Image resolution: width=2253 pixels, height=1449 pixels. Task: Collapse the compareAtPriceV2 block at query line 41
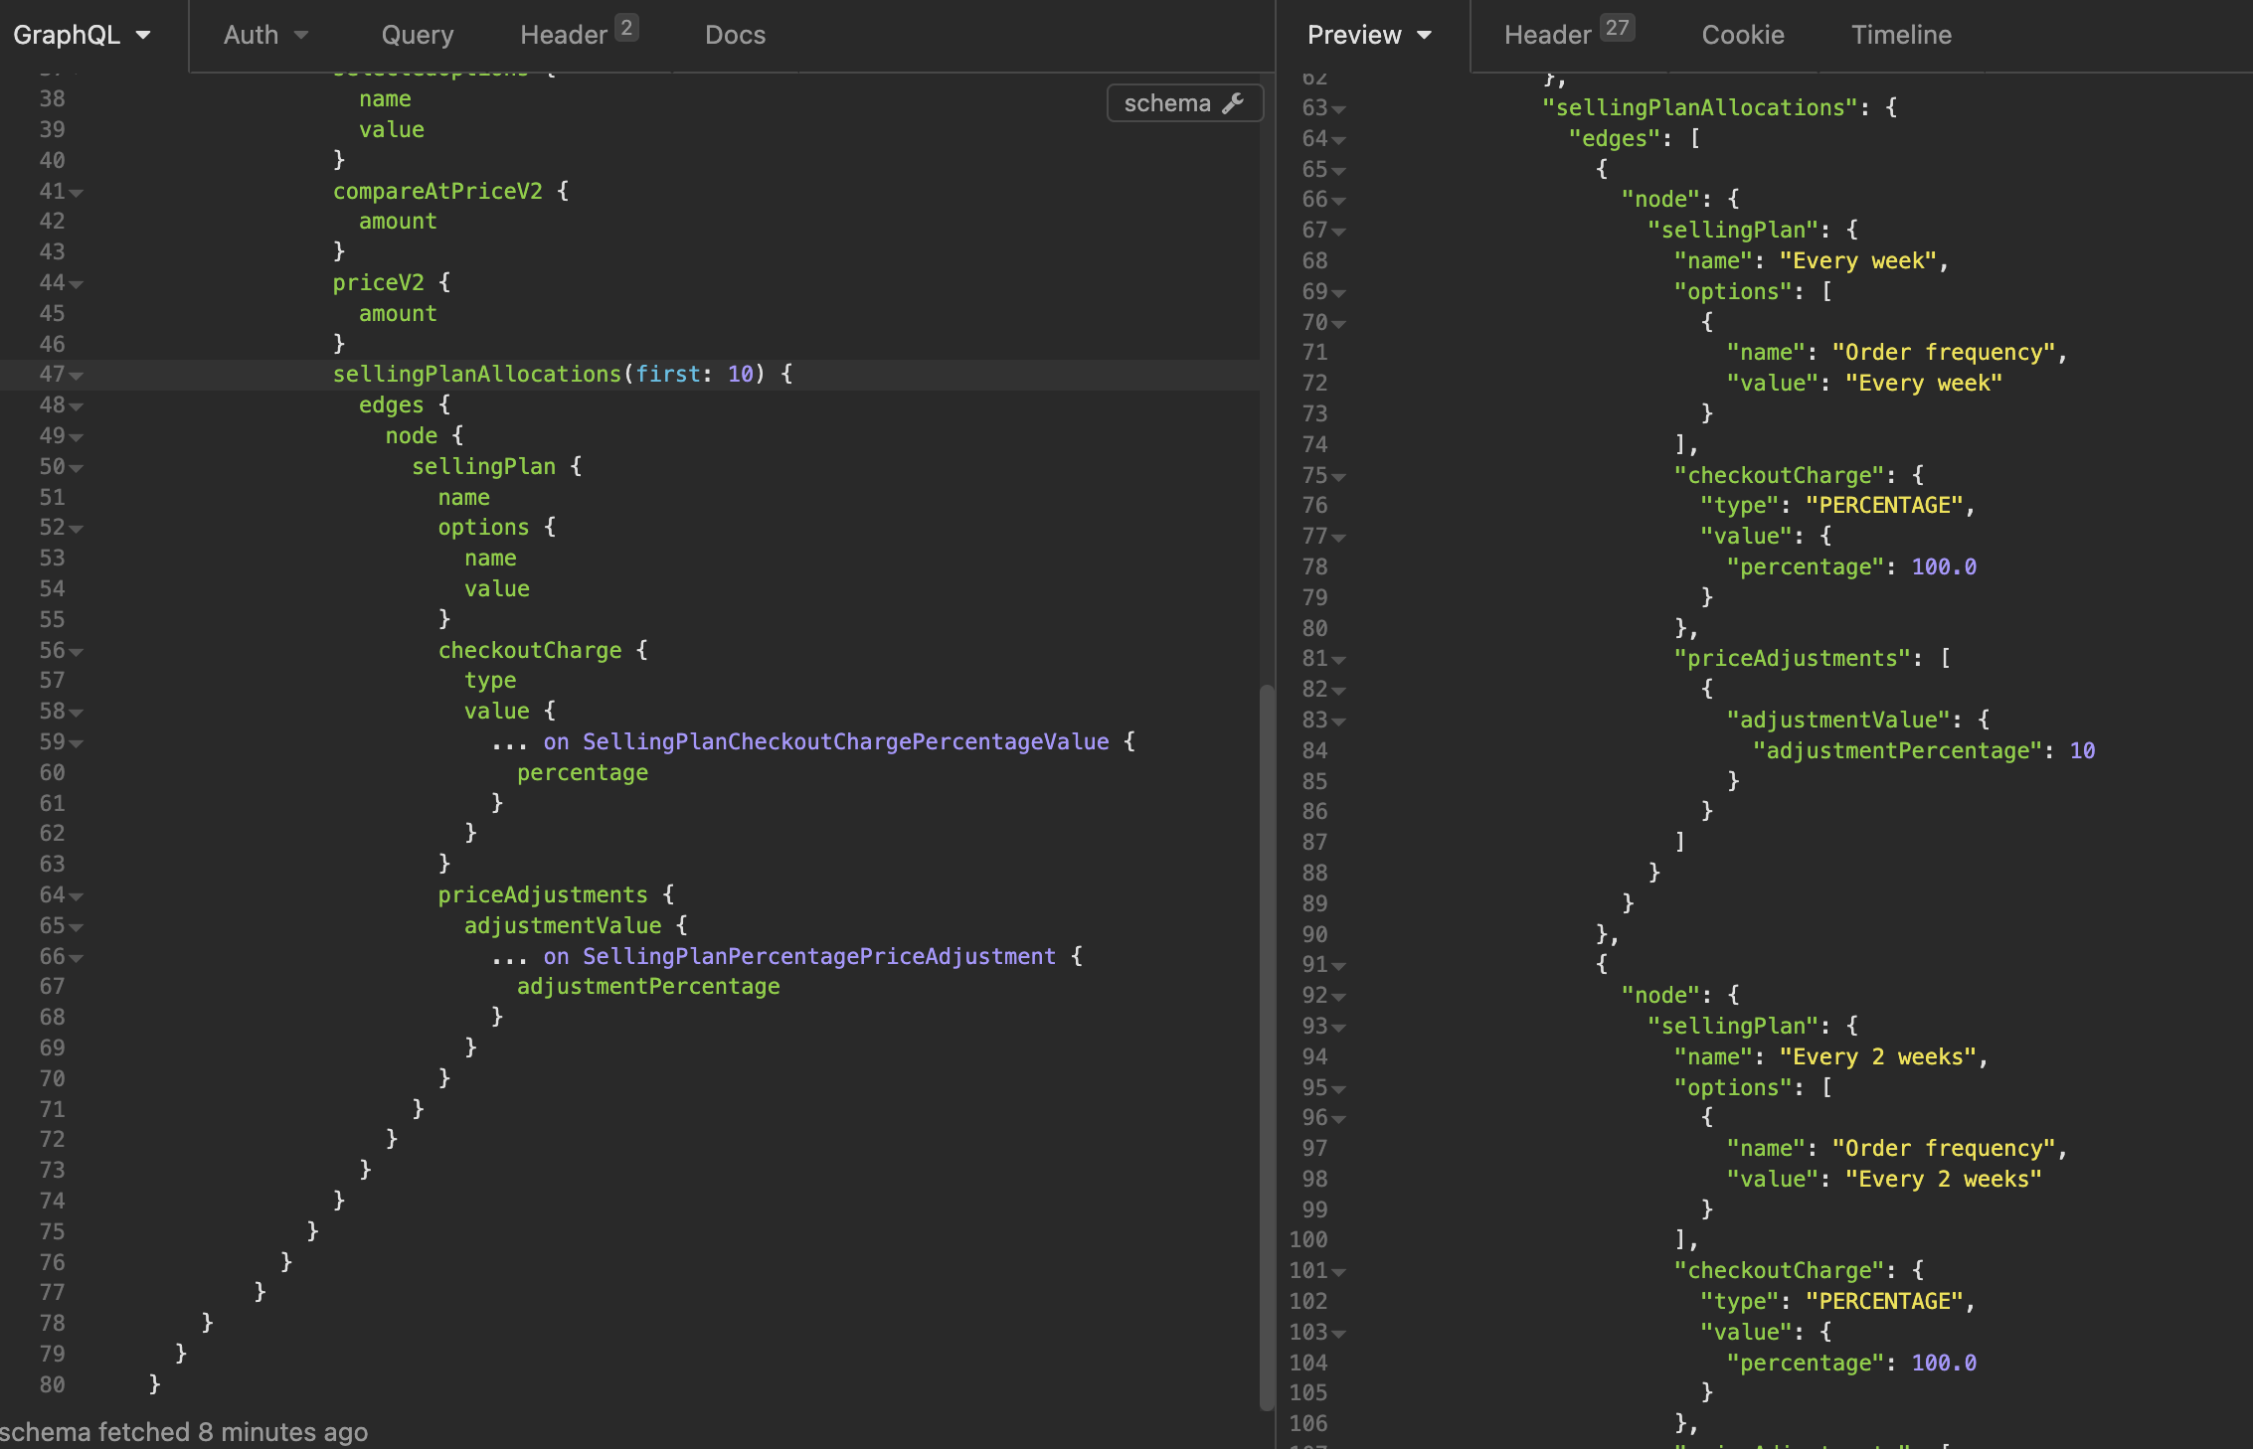coord(78,193)
